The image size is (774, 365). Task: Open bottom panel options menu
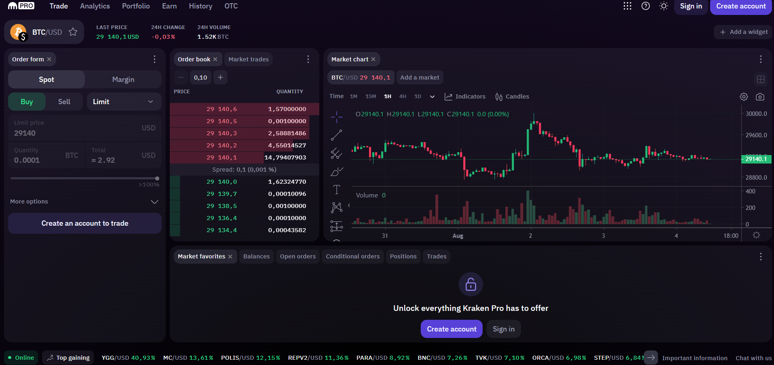click(x=761, y=256)
